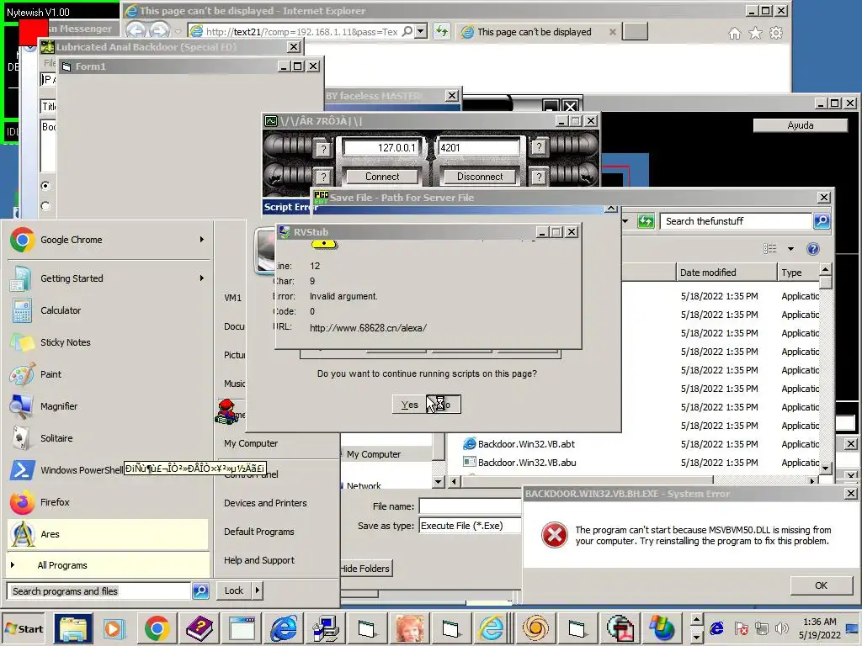The width and height of the screenshot is (862, 646).
Task: Open Help and Support
Action: tap(259, 559)
